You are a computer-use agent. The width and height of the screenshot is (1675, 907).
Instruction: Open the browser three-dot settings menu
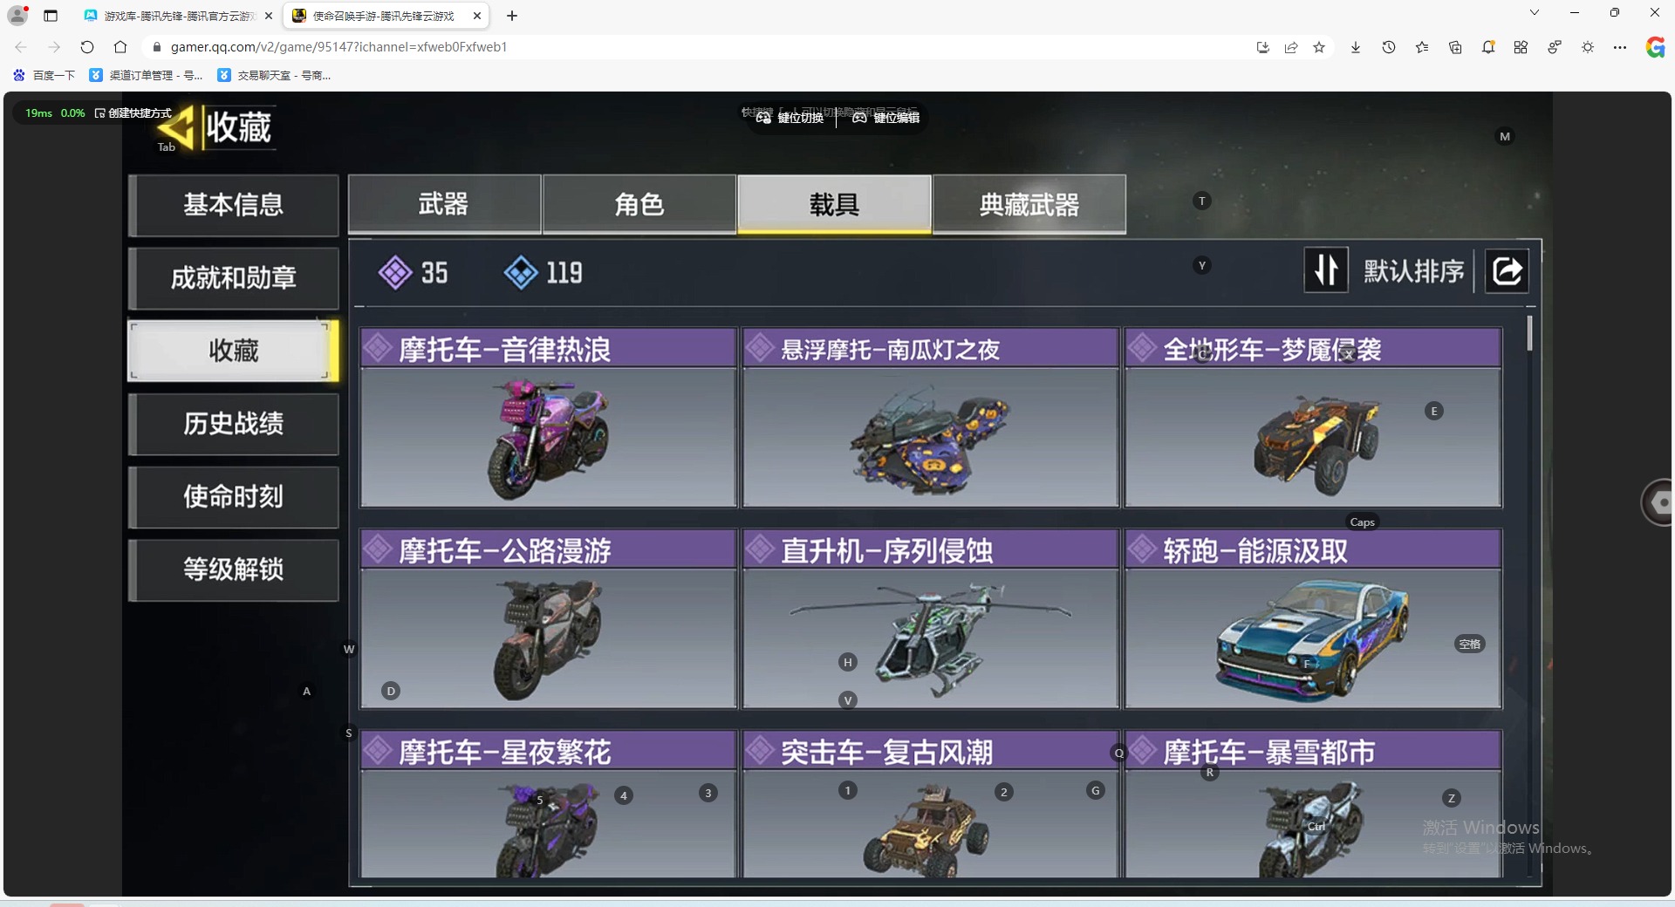point(1620,47)
